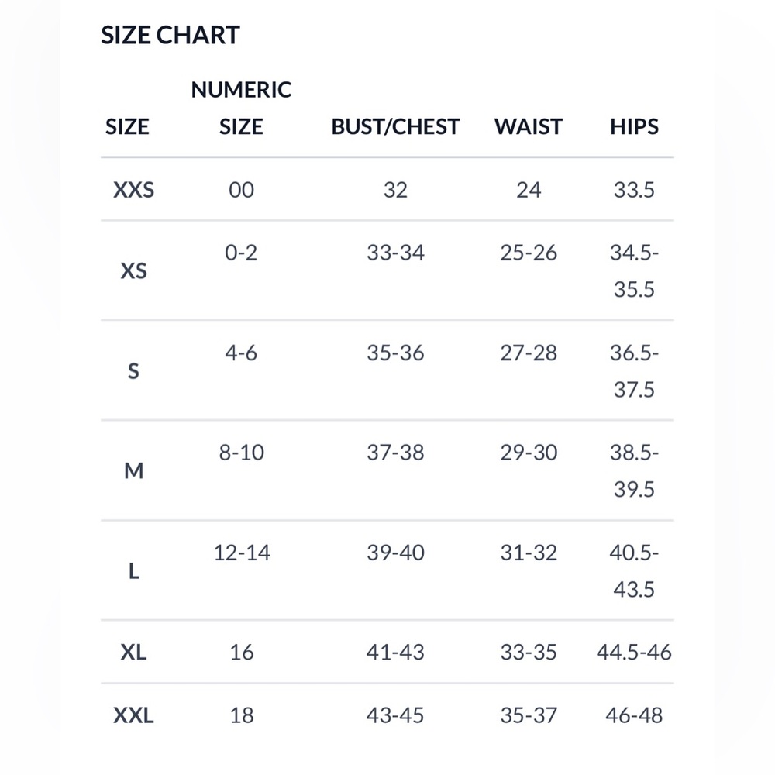Click waist value 24 in XXS row
Screen dimensions: 775x775
[x=529, y=190]
